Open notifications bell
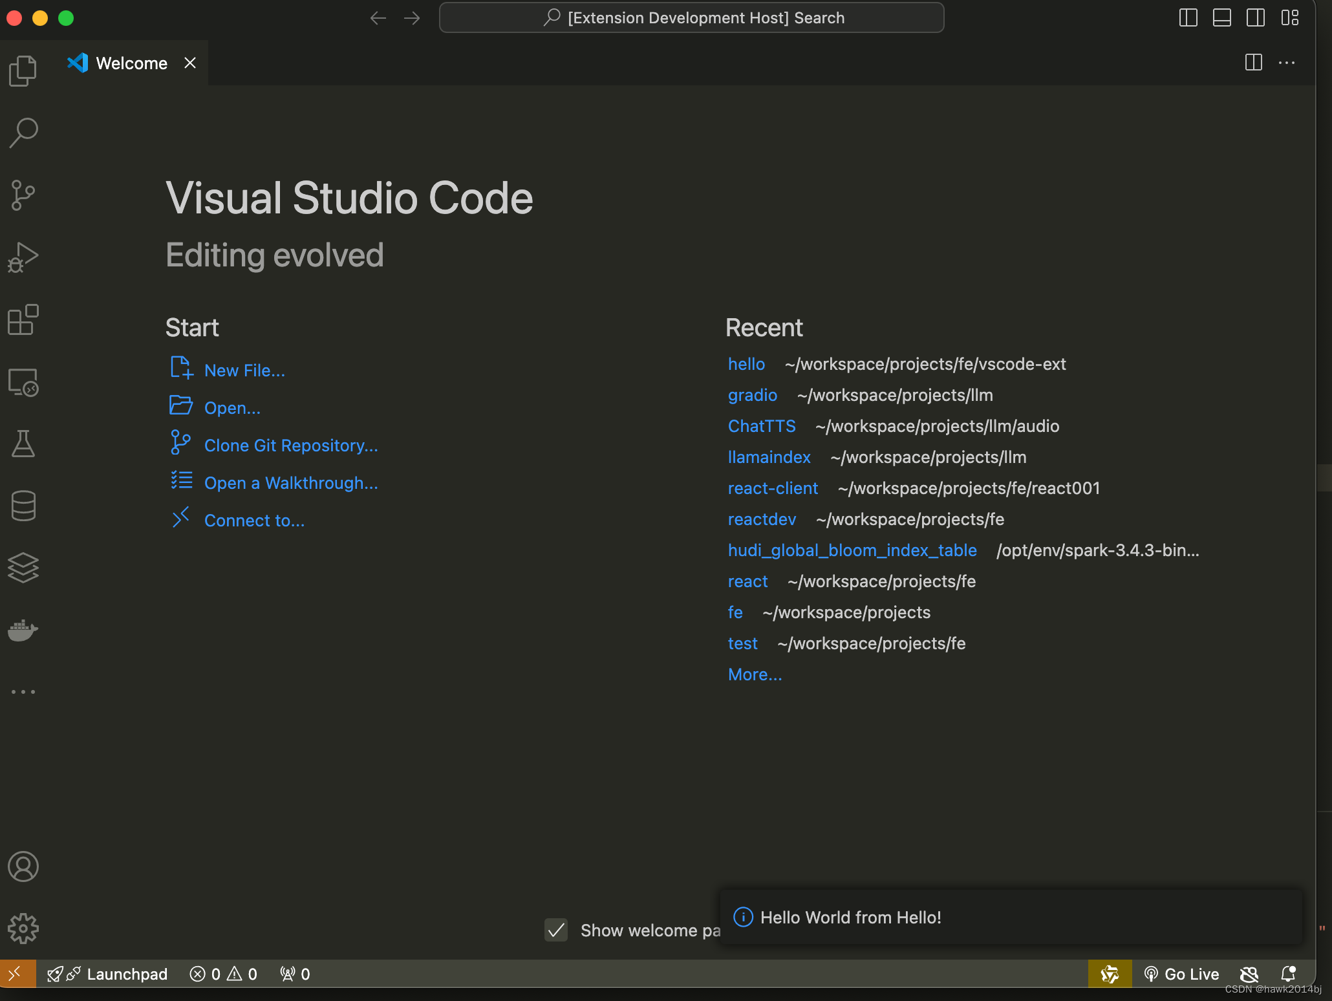The image size is (1332, 1001). pos(1289,974)
